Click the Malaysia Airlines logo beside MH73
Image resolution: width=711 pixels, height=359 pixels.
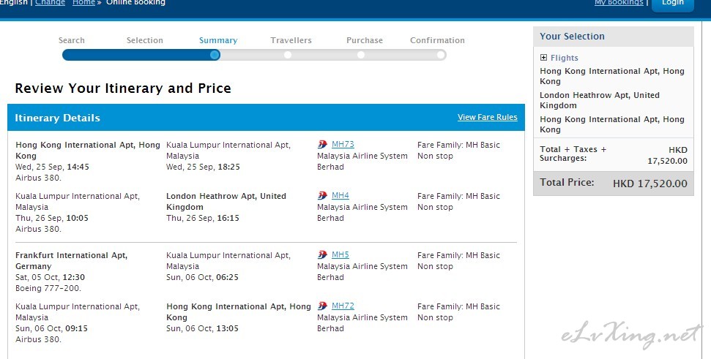322,145
